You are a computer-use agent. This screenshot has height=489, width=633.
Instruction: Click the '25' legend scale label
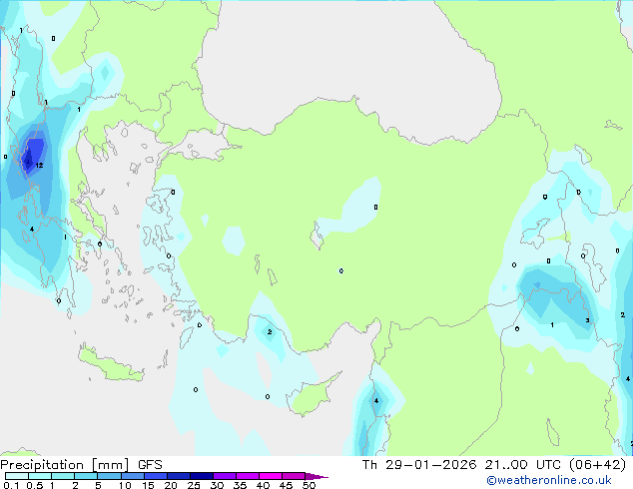pos(194,485)
